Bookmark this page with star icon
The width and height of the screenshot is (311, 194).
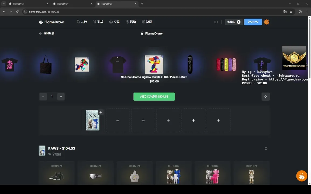(x=291, y=12)
